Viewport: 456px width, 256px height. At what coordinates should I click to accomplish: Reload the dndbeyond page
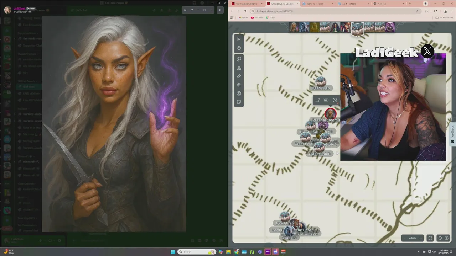245,11
